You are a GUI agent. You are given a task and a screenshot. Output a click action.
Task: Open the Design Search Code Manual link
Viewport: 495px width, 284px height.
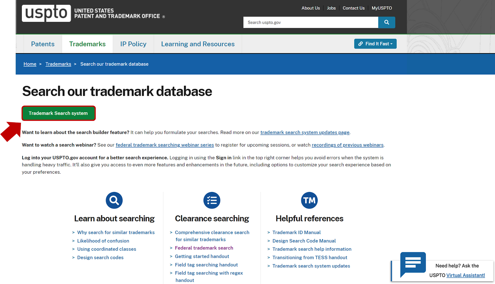pyautogui.click(x=304, y=241)
